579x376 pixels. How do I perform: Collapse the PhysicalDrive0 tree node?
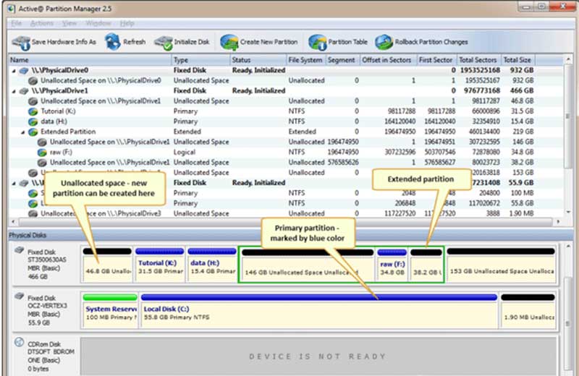pos(14,70)
